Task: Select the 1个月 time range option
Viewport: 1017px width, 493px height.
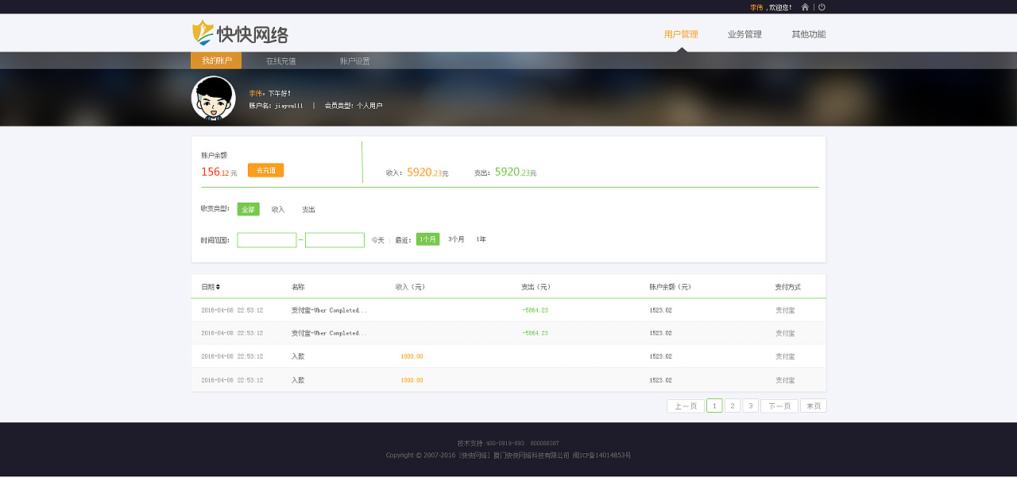Action: 427,239
